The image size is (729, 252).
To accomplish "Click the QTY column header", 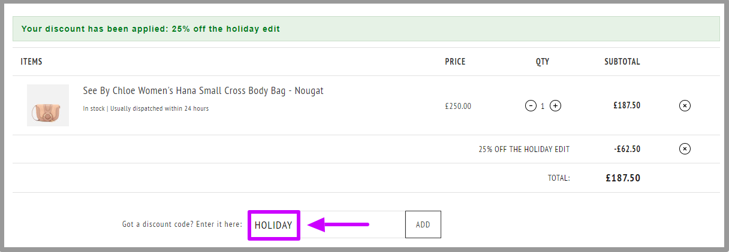I will pyautogui.click(x=543, y=62).
